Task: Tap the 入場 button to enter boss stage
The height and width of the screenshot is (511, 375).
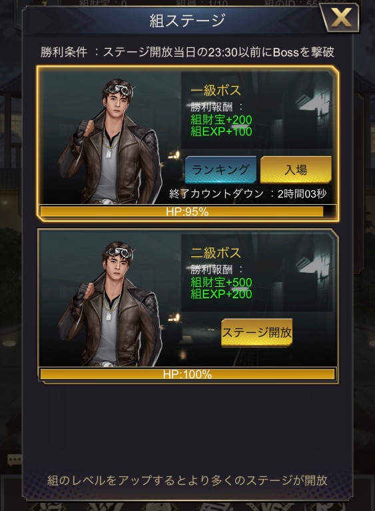Action: point(296,170)
